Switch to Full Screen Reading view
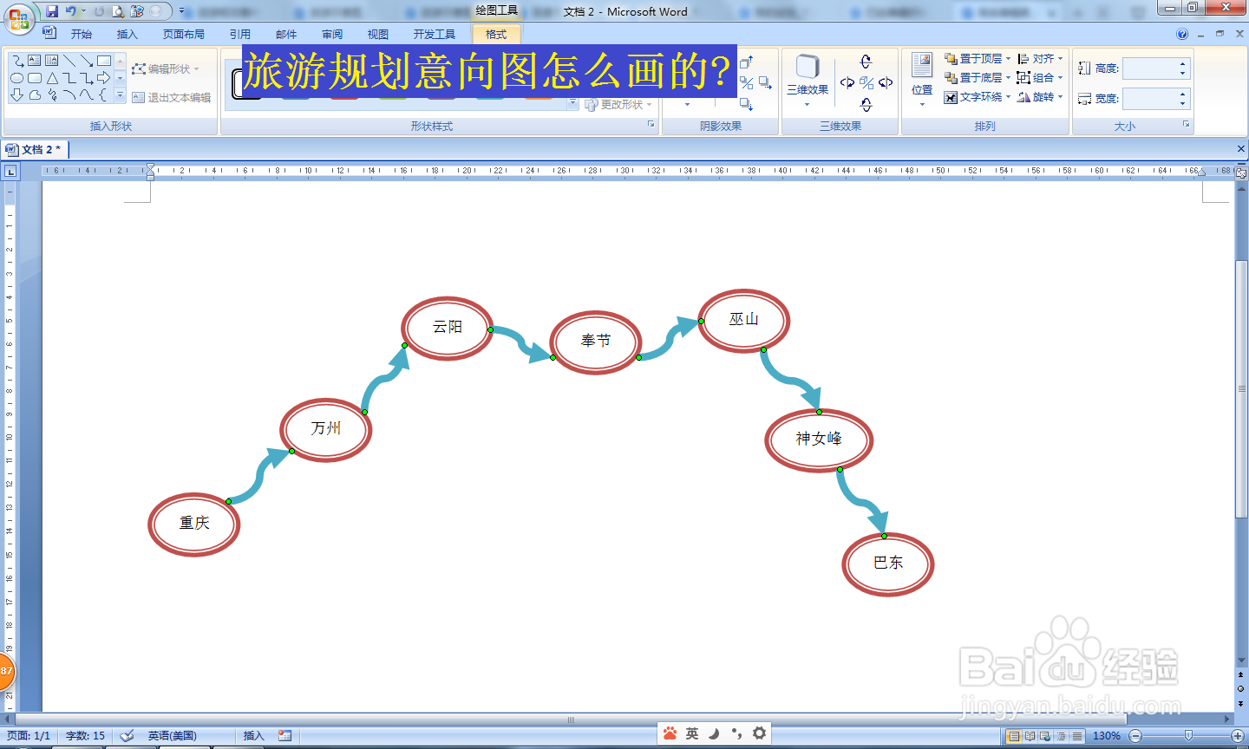This screenshot has height=749, width=1249. click(1030, 736)
